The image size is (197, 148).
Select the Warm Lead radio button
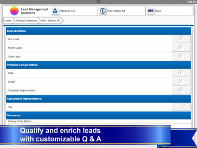pyautogui.click(x=181, y=48)
